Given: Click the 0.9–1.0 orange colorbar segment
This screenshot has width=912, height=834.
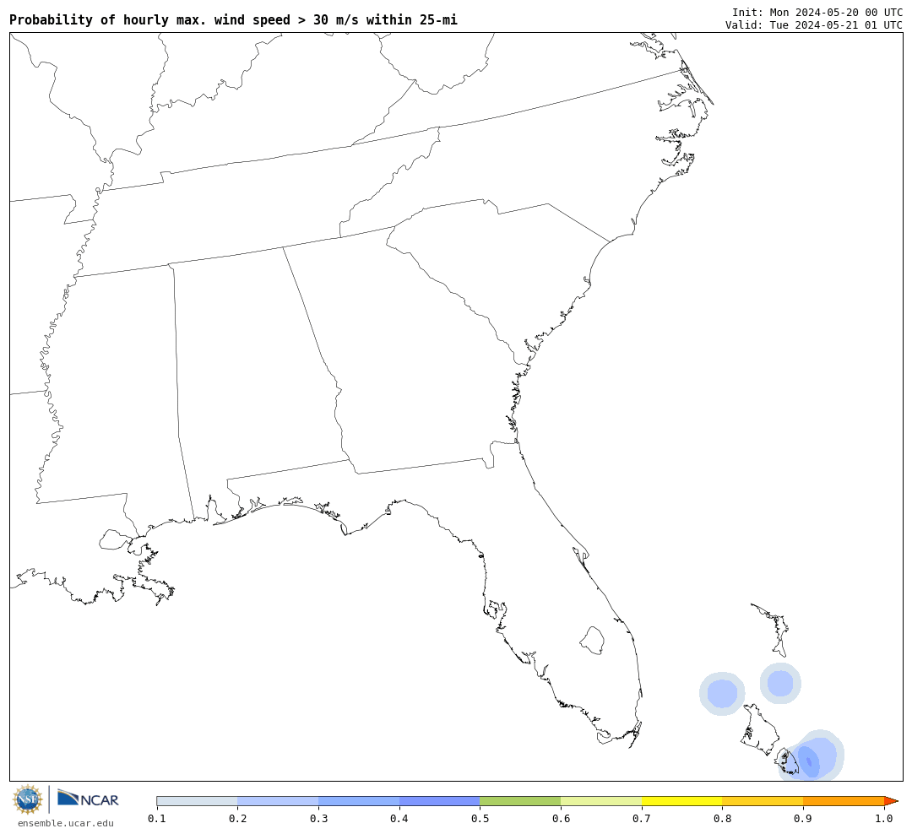Looking at the screenshot, I should 844,801.
